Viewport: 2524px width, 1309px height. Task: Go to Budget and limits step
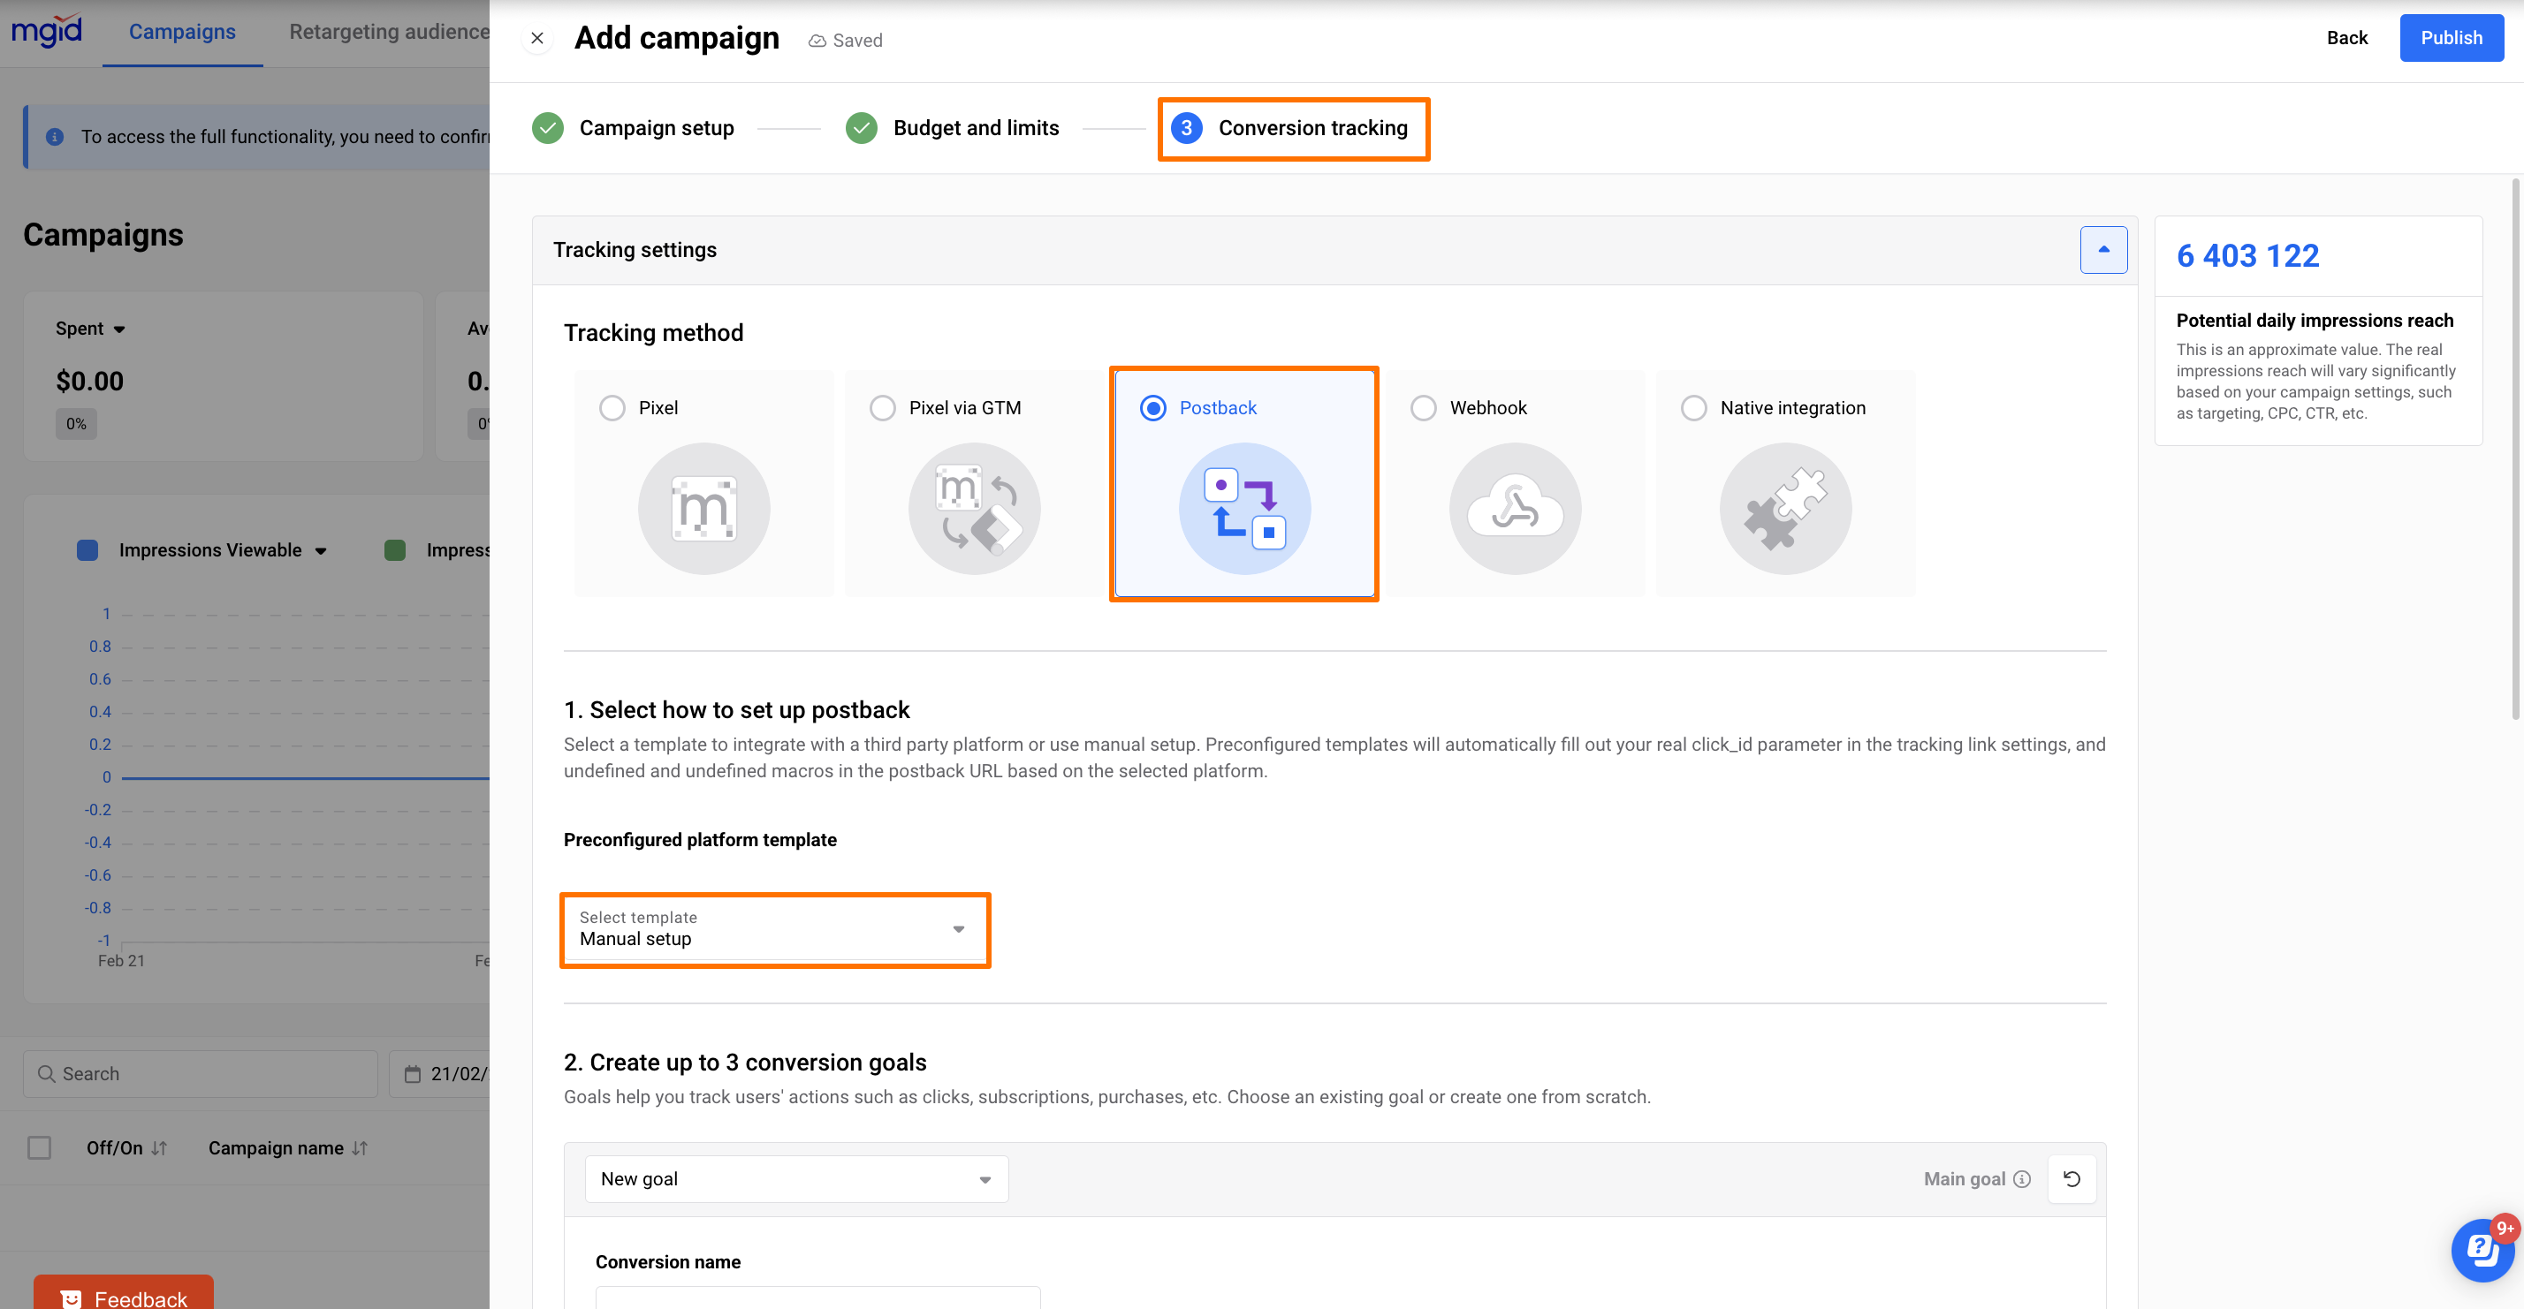click(x=975, y=128)
